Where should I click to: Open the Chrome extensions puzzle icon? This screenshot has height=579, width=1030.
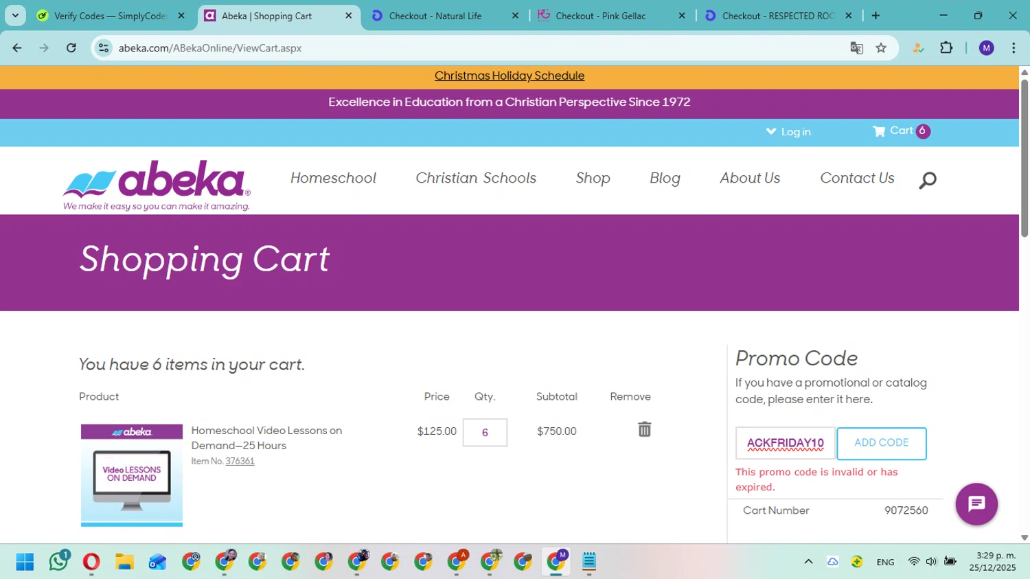[x=946, y=48]
